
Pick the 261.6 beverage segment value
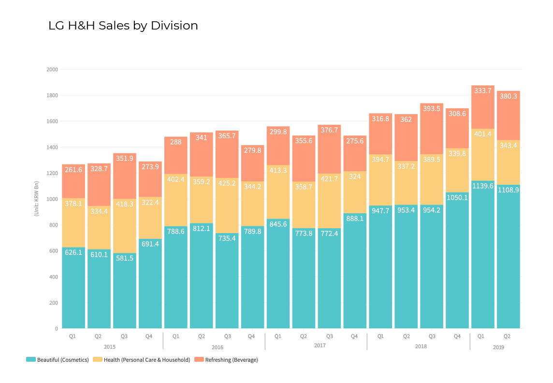click(73, 170)
